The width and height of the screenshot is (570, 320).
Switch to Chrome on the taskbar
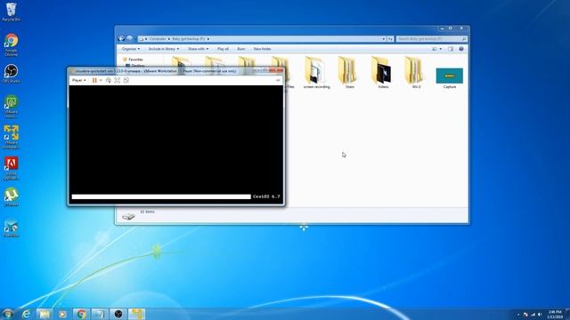point(81,314)
